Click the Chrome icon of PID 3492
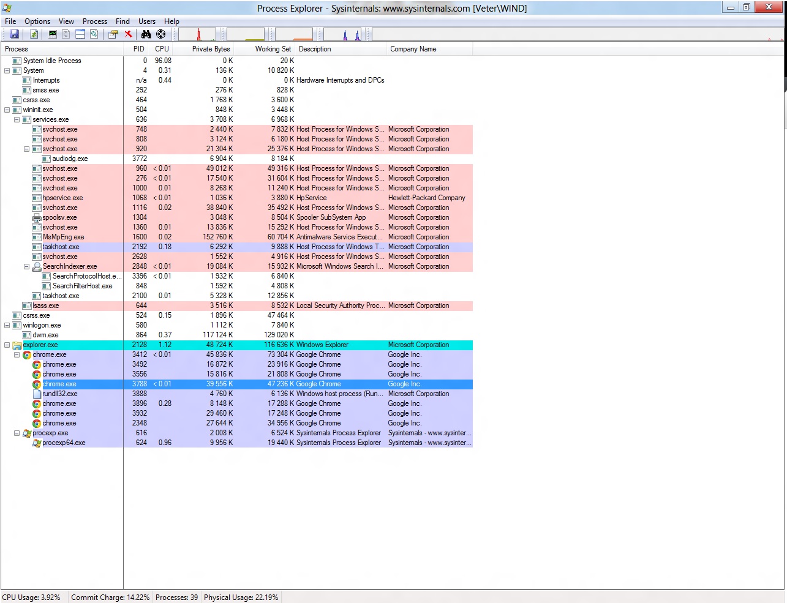Image resolution: width=787 pixels, height=603 pixels. click(x=37, y=365)
